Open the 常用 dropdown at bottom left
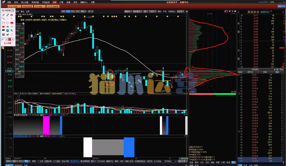This screenshot has width=286, height=166. pos(8,161)
